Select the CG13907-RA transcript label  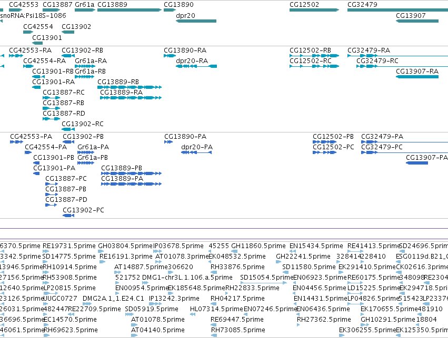[417, 71]
